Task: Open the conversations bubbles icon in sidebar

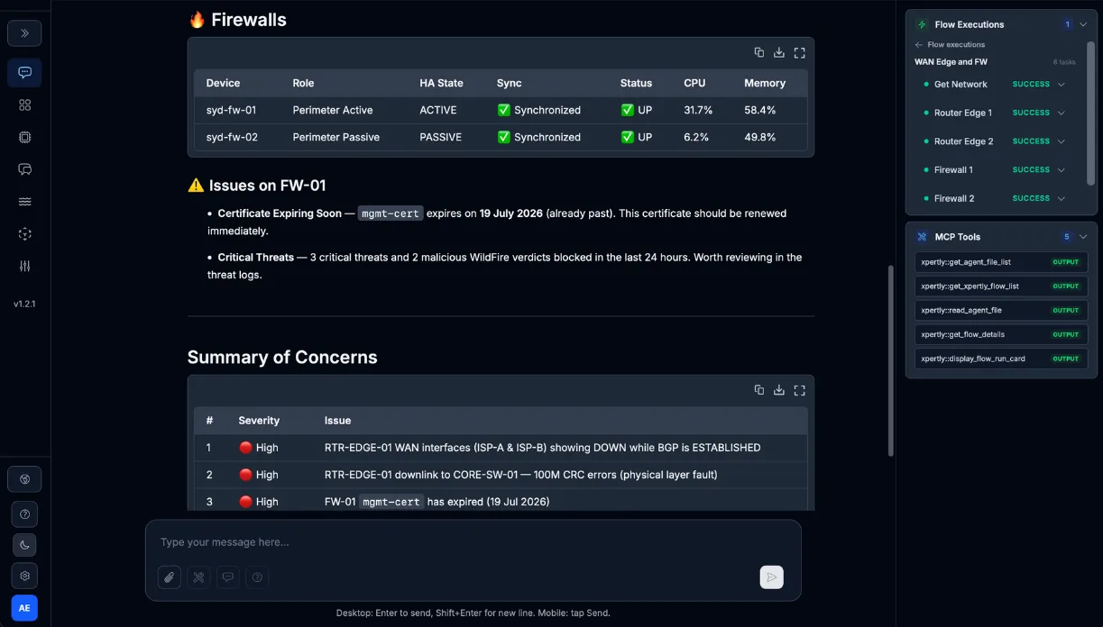Action: coord(24,169)
